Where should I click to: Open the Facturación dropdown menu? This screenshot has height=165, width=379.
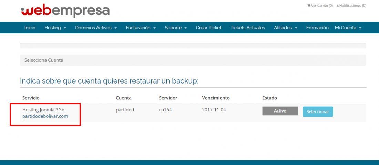[141, 28]
